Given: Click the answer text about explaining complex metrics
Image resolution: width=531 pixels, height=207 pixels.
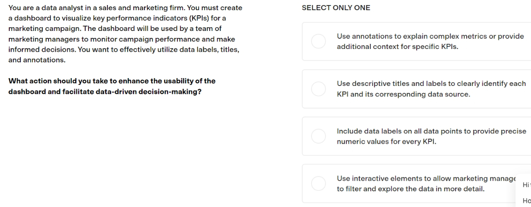Looking at the screenshot, I should click(430, 41).
